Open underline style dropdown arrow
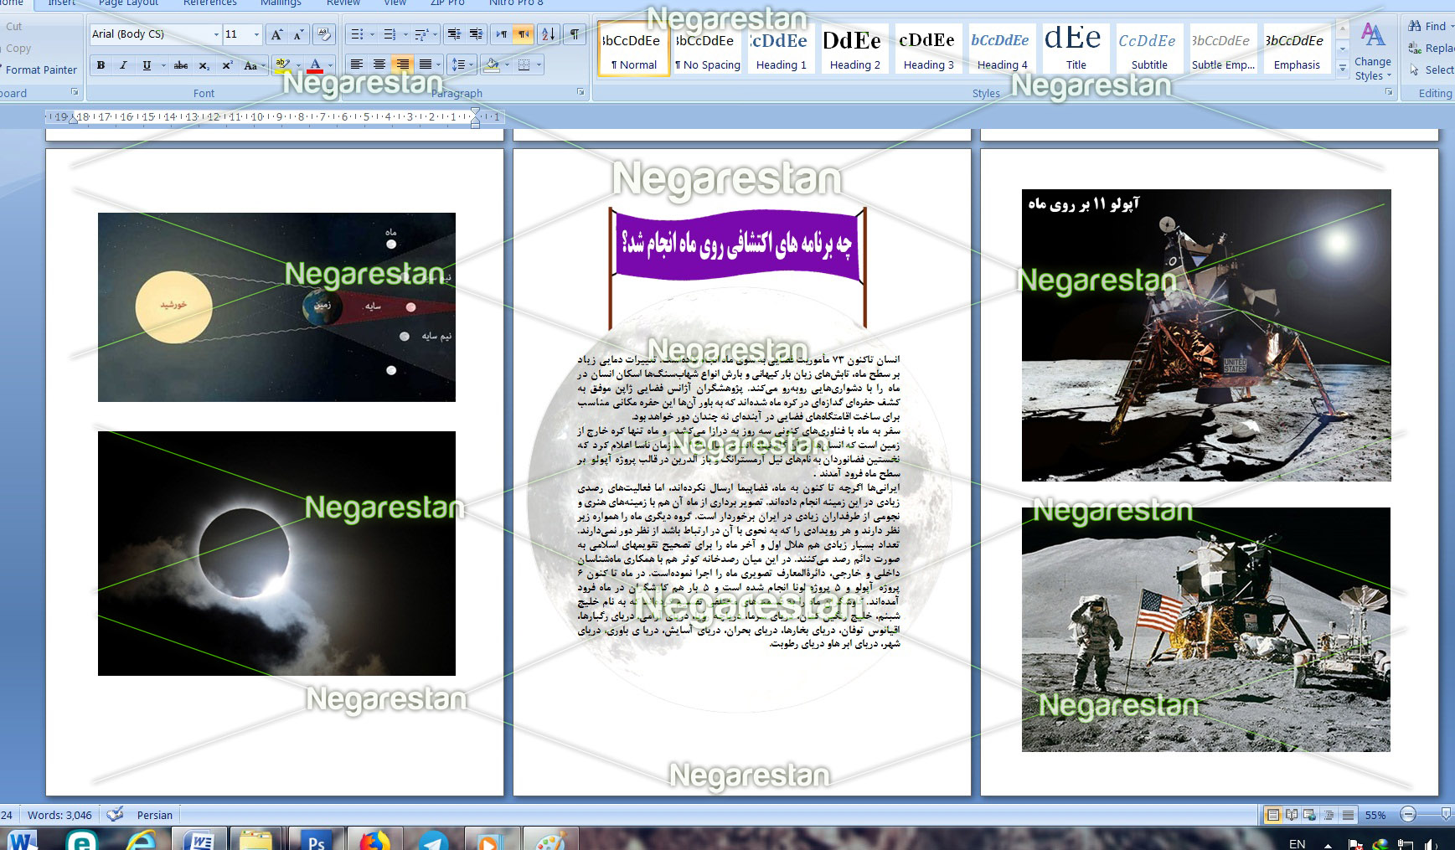Screen dimensions: 1455x850 (x=163, y=65)
